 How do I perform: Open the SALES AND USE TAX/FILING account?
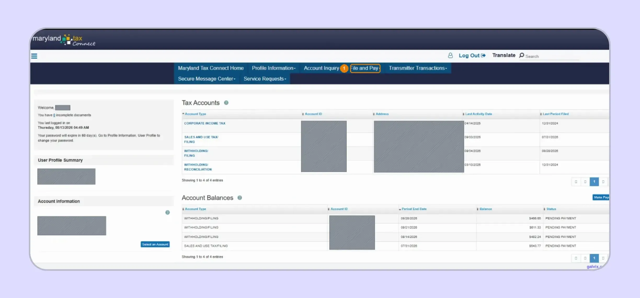201,139
